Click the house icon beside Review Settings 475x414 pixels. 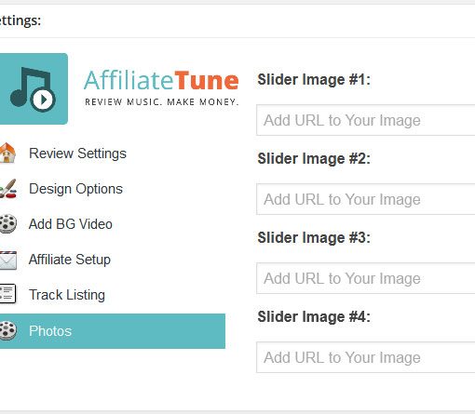pyautogui.click(x=7, y=153)
